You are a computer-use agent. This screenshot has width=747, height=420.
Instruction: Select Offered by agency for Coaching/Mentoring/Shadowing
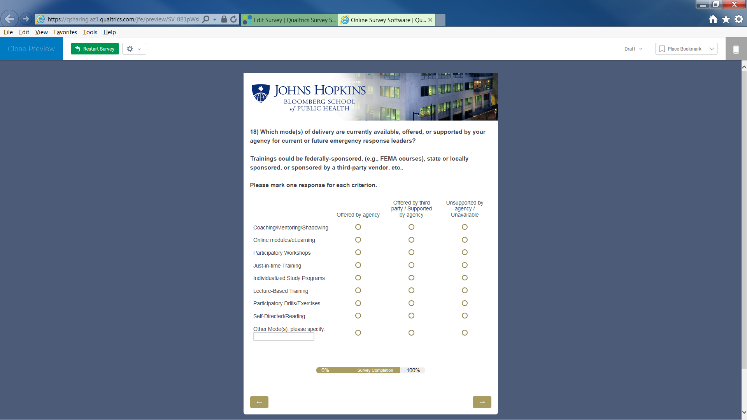358,227
